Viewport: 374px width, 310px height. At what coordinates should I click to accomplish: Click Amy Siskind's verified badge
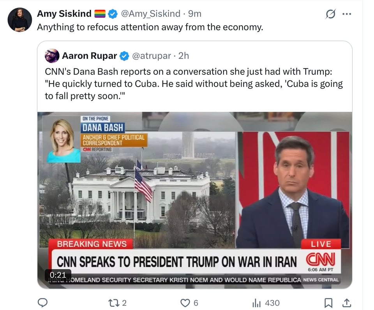coord(112,13)
